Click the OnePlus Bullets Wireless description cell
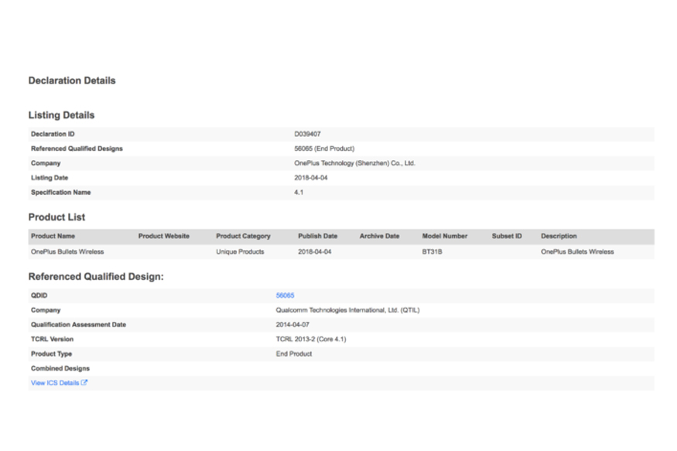The image size is (677, 451). (x=577, y=251)
